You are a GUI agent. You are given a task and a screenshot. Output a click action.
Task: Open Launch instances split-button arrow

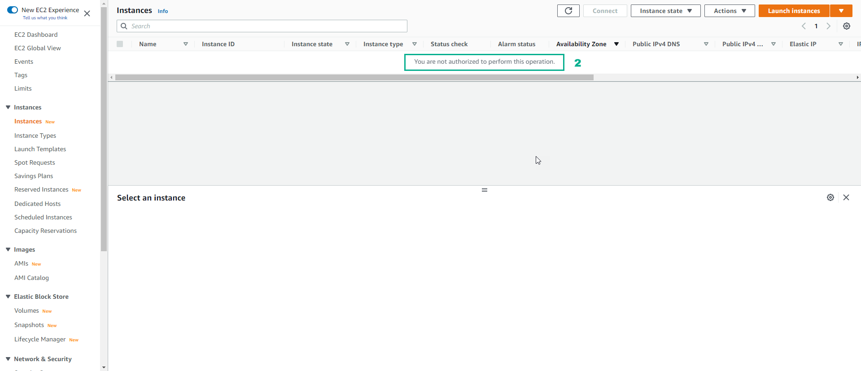pyautogui.click(x=841, y=11)
